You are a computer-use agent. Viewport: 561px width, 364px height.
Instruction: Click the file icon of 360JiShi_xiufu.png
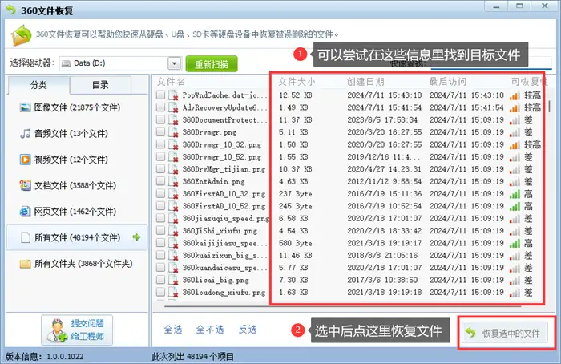coord(173,230)
